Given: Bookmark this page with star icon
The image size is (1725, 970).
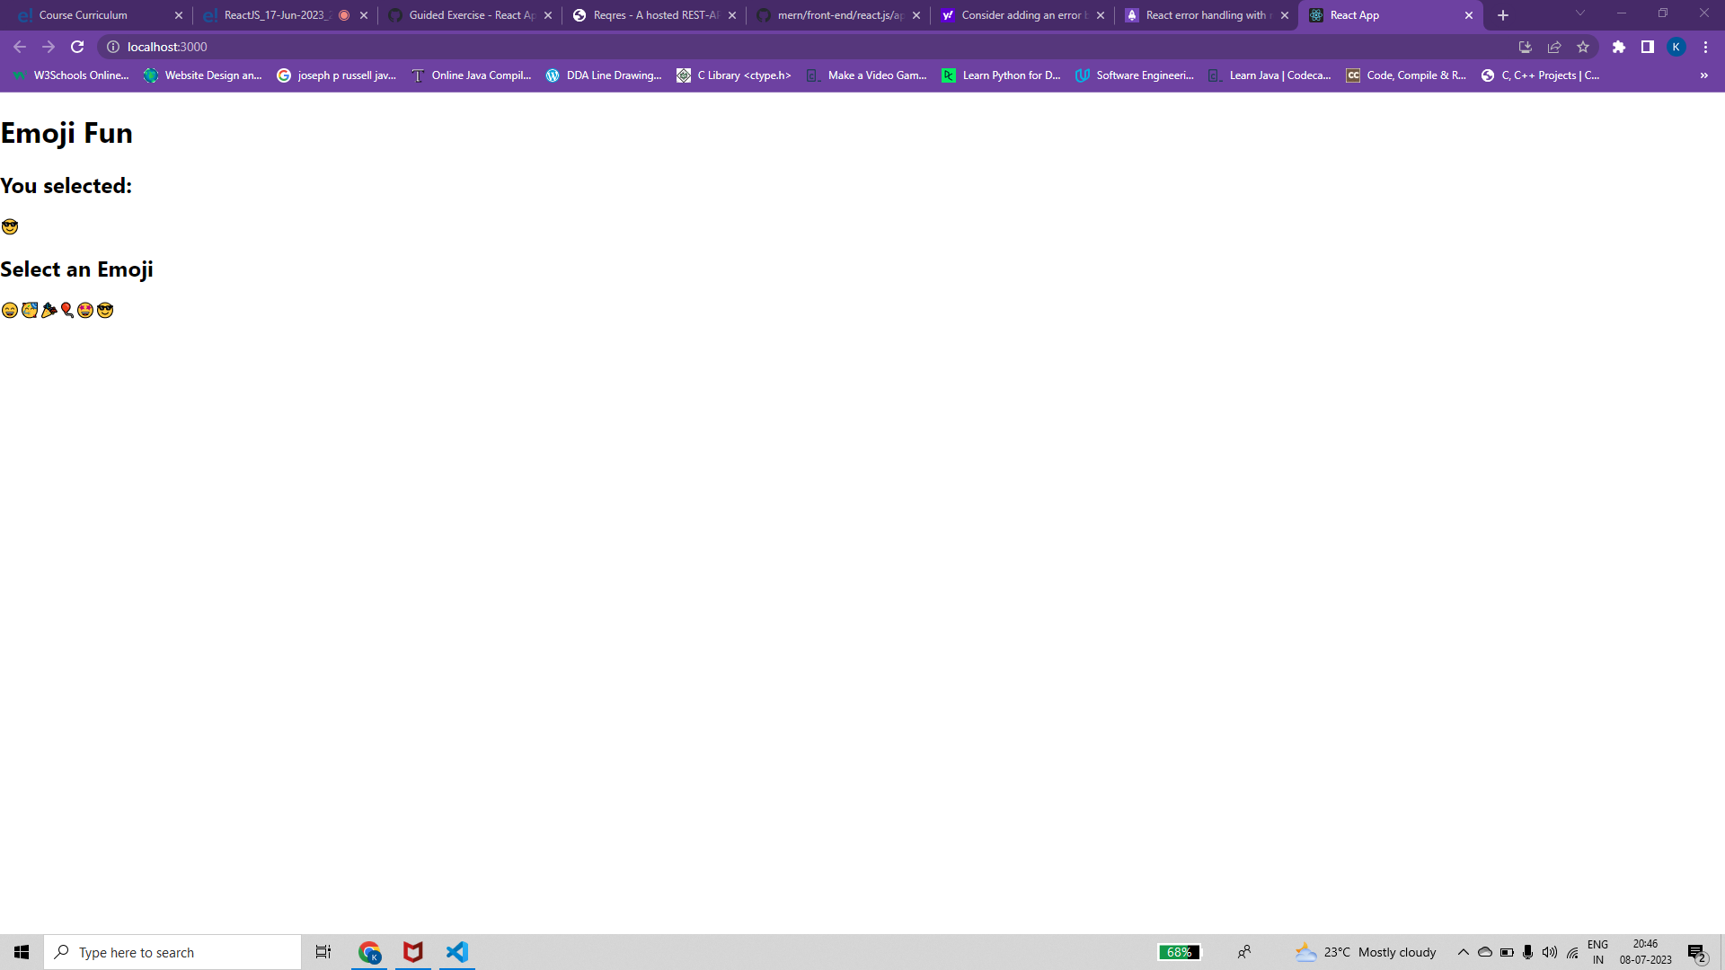Looking at the screenshot, I should tap(1583, 47).
